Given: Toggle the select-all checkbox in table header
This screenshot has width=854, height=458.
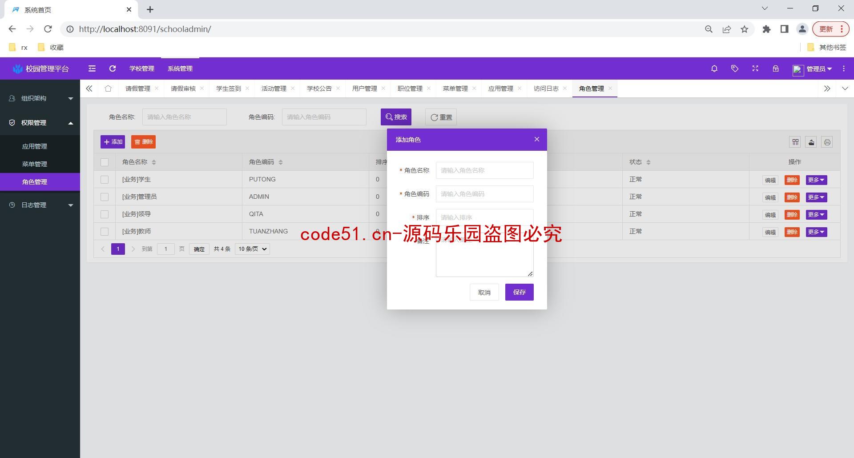Looking at the screenshot, I should coord(105,162).
